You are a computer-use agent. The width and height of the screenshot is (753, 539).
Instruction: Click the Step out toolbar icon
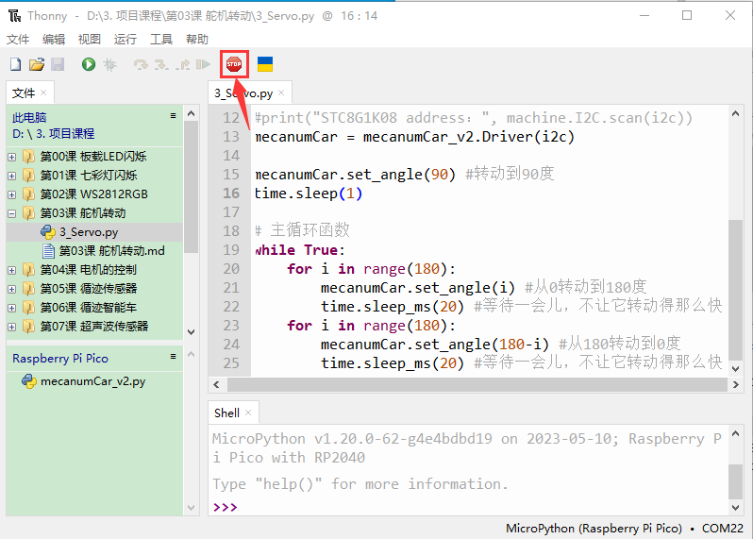point(183,64)
